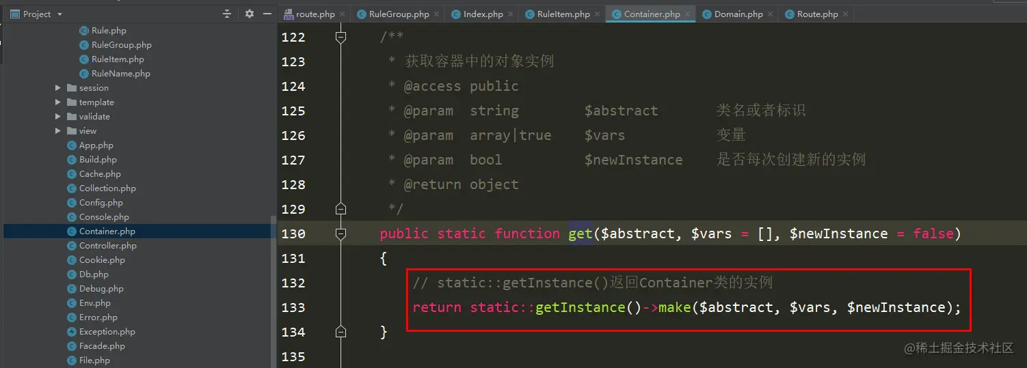Click the collapse all icon in Project panel
Viewport: 1027px width, 368px height.
click(227, 14)
